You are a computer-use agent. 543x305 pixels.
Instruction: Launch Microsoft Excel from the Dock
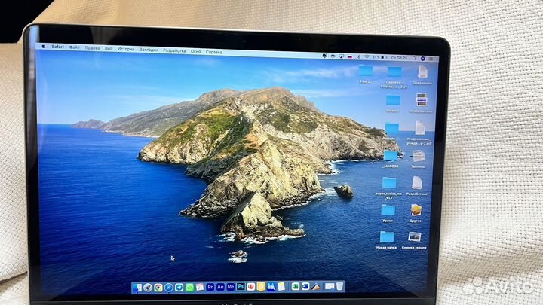tap(296, 286)
